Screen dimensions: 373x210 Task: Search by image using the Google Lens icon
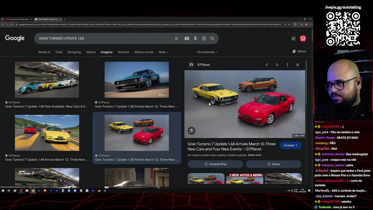point(204,38)
